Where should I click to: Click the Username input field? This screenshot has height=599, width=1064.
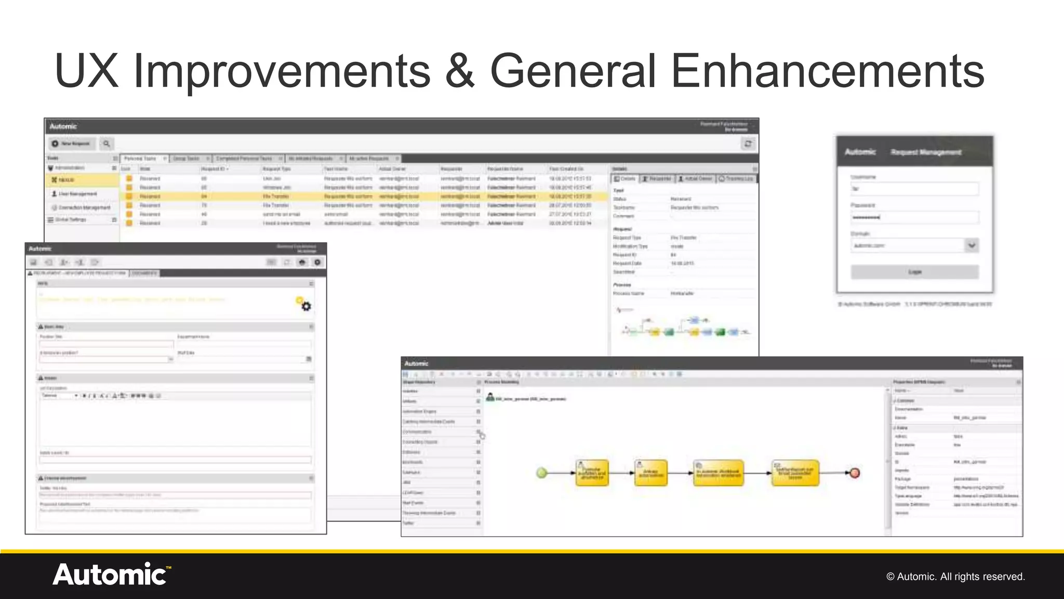(914, 189)
